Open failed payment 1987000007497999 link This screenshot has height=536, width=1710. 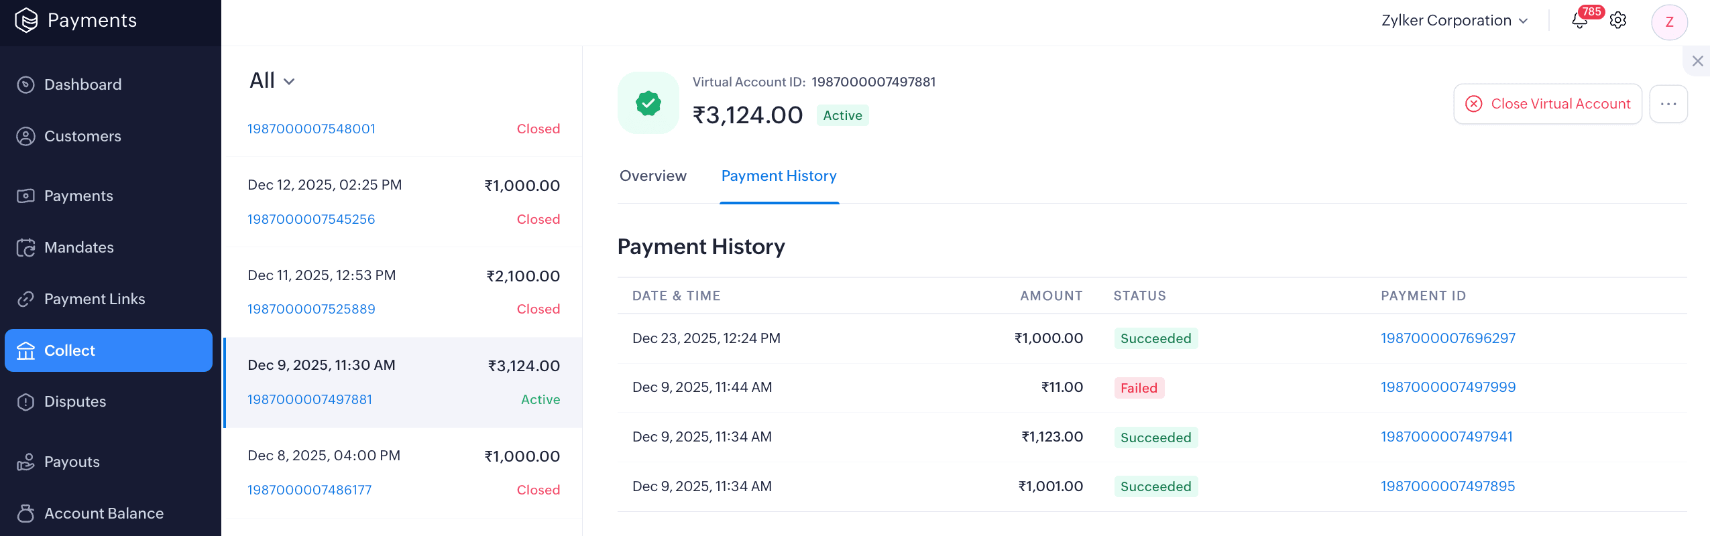click(1448, 387)
